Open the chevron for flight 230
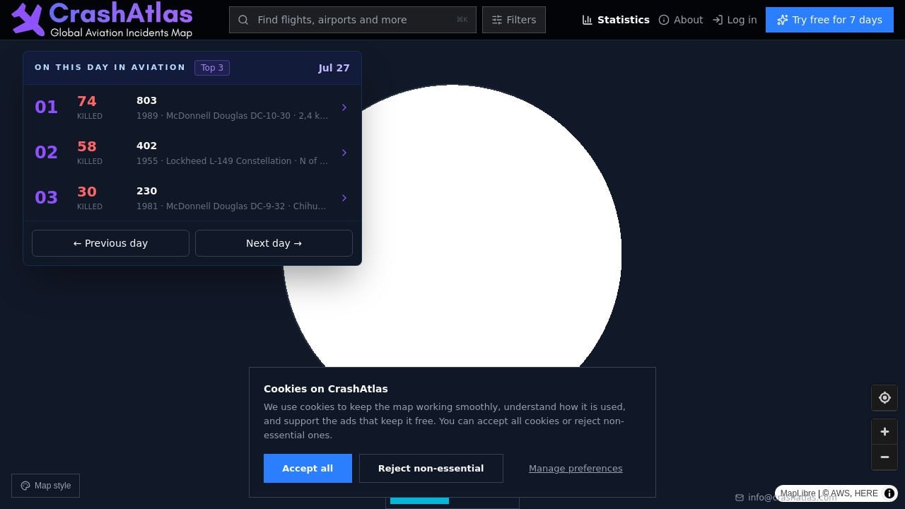 [344, 198]
